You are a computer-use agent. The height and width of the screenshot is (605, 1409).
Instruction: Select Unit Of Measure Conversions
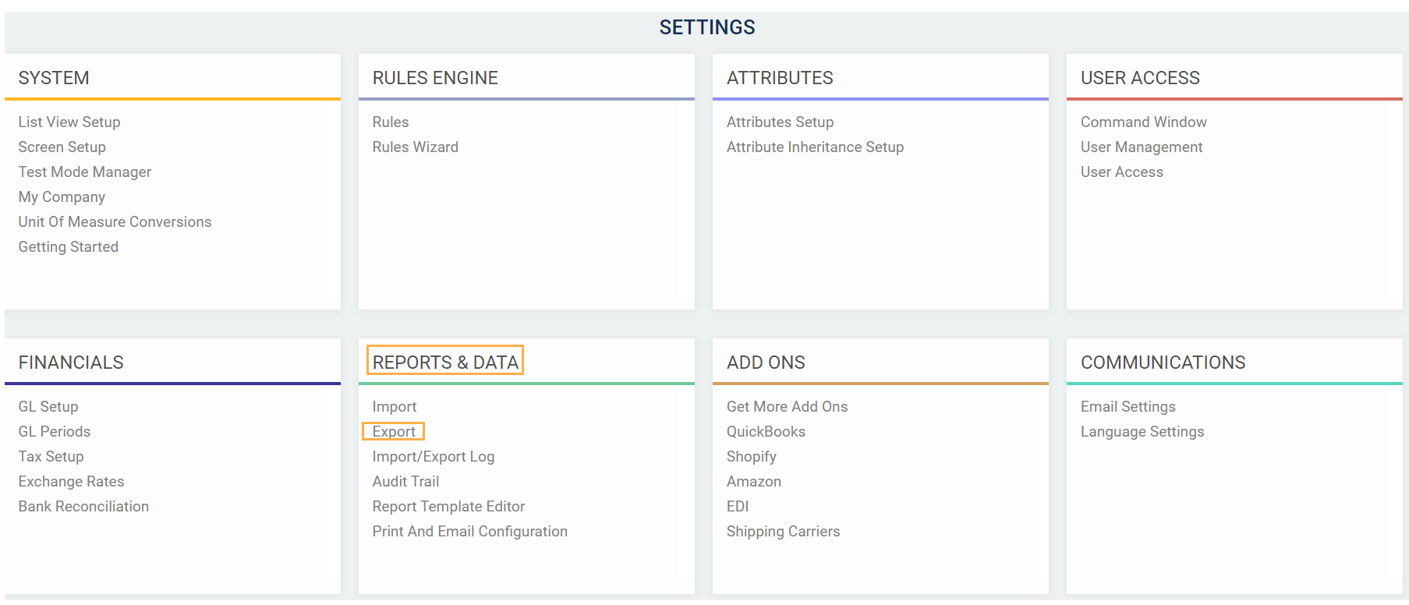point(115,222)
